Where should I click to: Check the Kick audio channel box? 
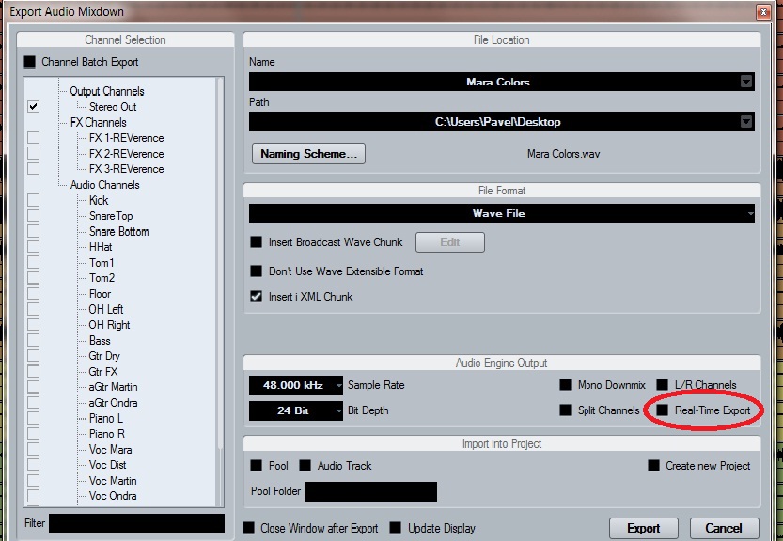(34, 200)
